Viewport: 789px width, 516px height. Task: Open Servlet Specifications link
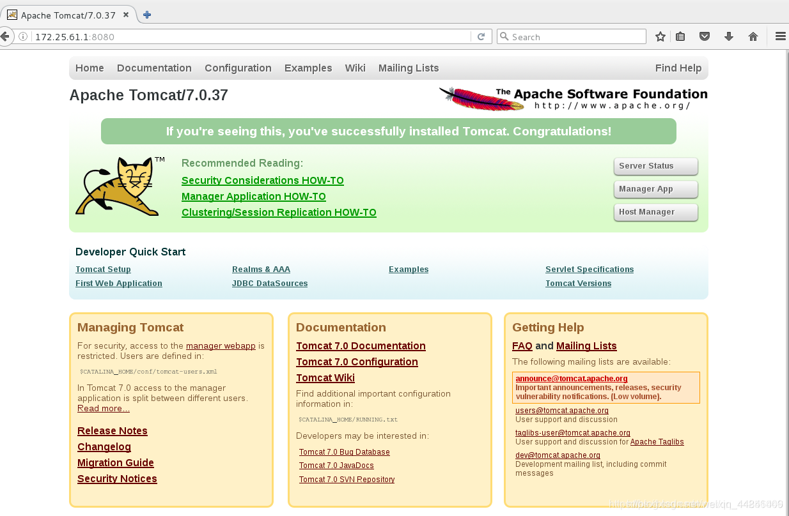pyautogui.click(x=590, y=269)
